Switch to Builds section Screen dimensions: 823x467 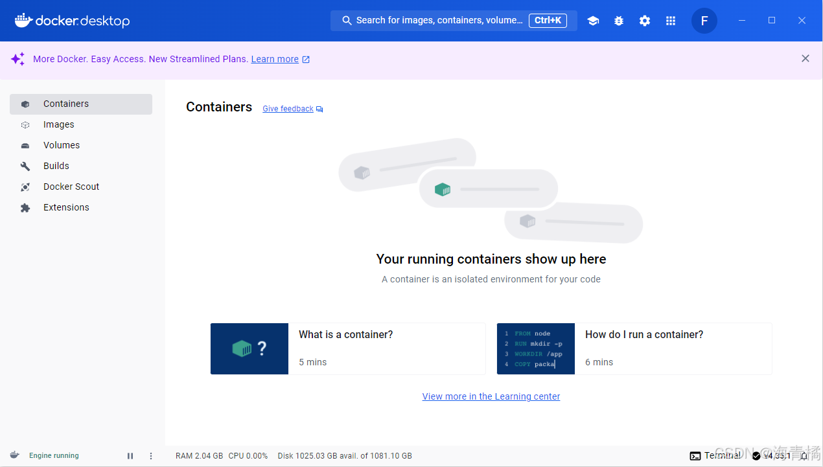[x=81, y=166]
